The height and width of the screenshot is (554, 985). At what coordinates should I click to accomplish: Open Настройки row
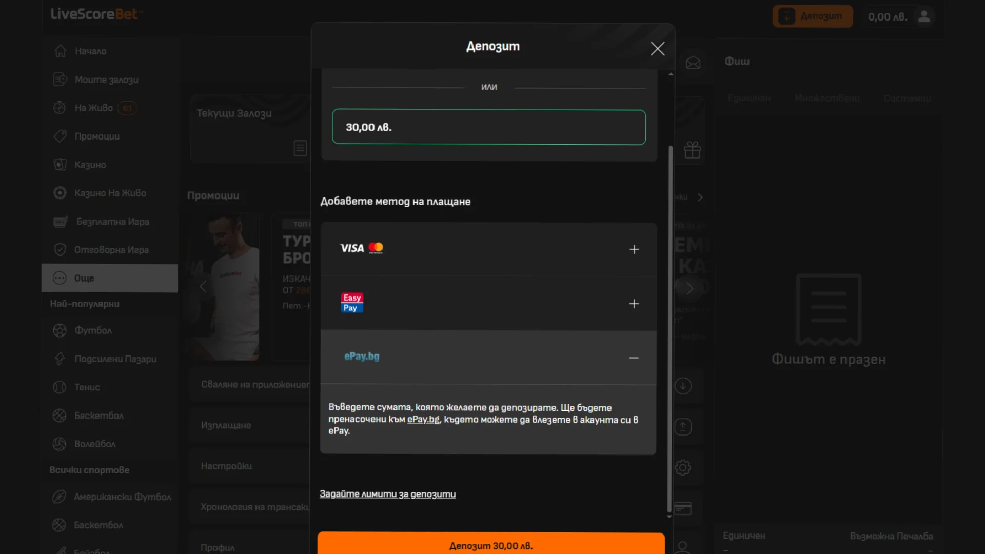pos(250,466)
